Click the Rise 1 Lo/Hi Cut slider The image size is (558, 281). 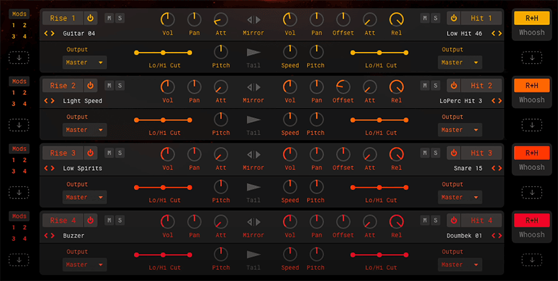163,53
